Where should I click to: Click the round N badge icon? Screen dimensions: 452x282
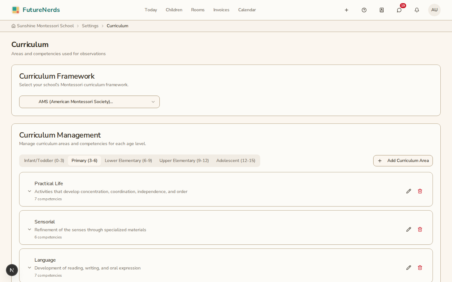12,270
